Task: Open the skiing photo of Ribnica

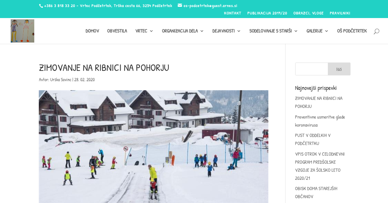Action: pyautogui.click(x=154, y=147)
